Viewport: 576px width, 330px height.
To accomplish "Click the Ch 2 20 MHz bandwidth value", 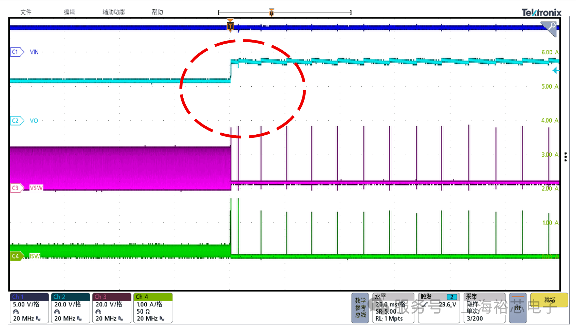I will pos(65,318).
